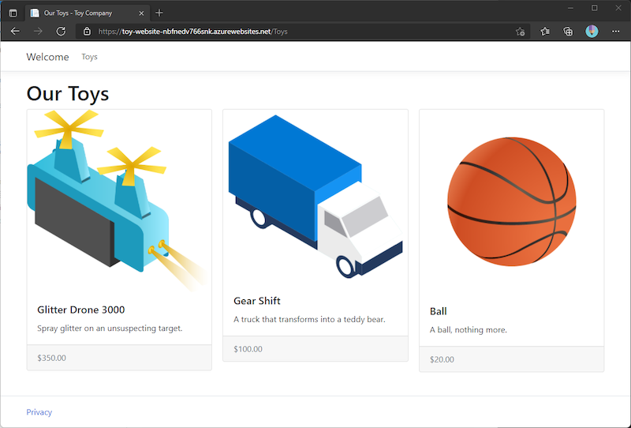Click the Glitter Drone 3000 image

tap(119, 201)
